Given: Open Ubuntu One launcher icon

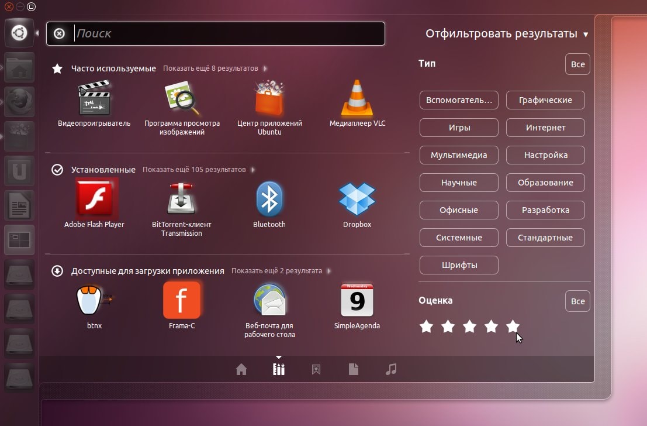Looking at the screenshot, I should (x=19, y=171).
